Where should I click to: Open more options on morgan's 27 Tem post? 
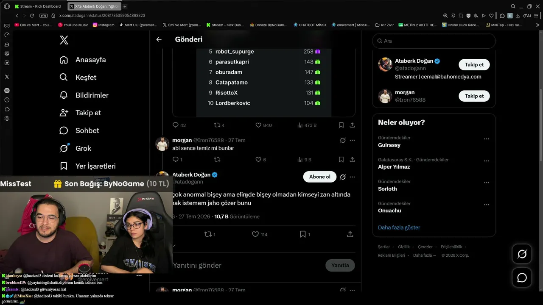pyautogui.click(x=352, y=140)
